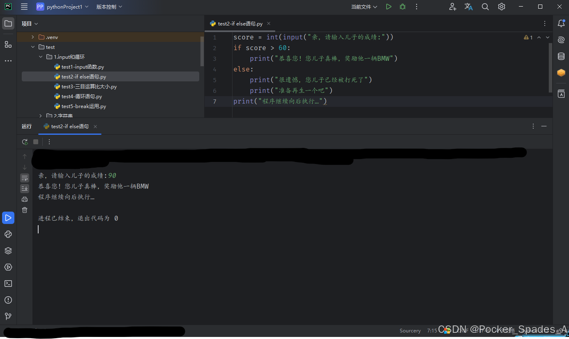Expand the .venv folder

tap(33, 37)
